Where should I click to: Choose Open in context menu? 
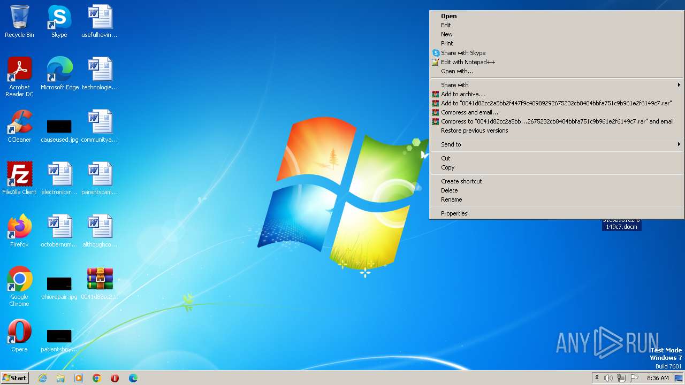557,16
